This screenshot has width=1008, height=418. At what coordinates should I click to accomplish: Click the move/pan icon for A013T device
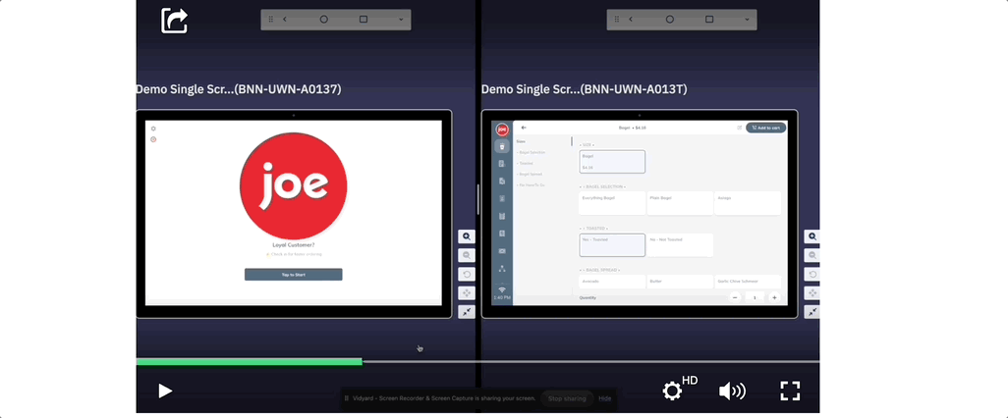812,292
